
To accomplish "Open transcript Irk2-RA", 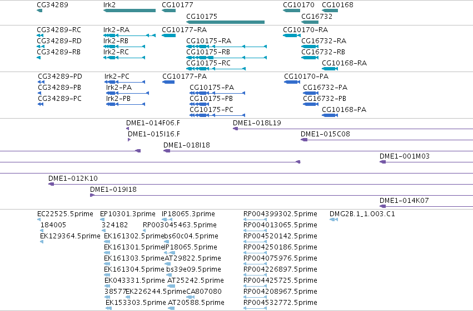I will click(x=116, y=30).
